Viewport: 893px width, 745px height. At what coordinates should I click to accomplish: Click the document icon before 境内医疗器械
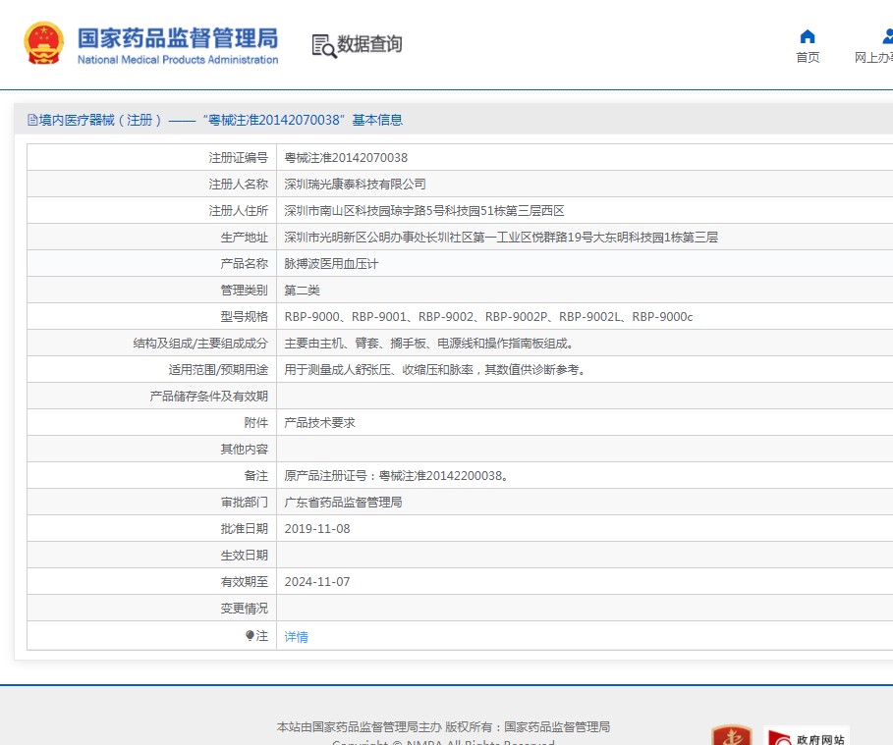31,120
